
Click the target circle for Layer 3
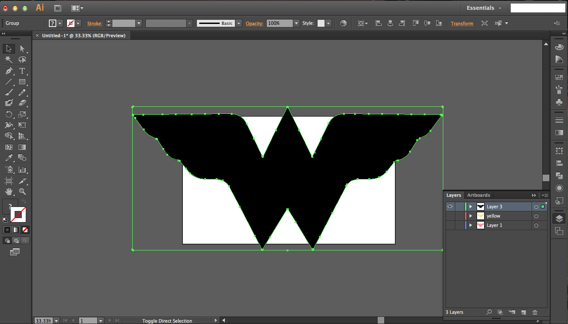[x=536, y=207]
